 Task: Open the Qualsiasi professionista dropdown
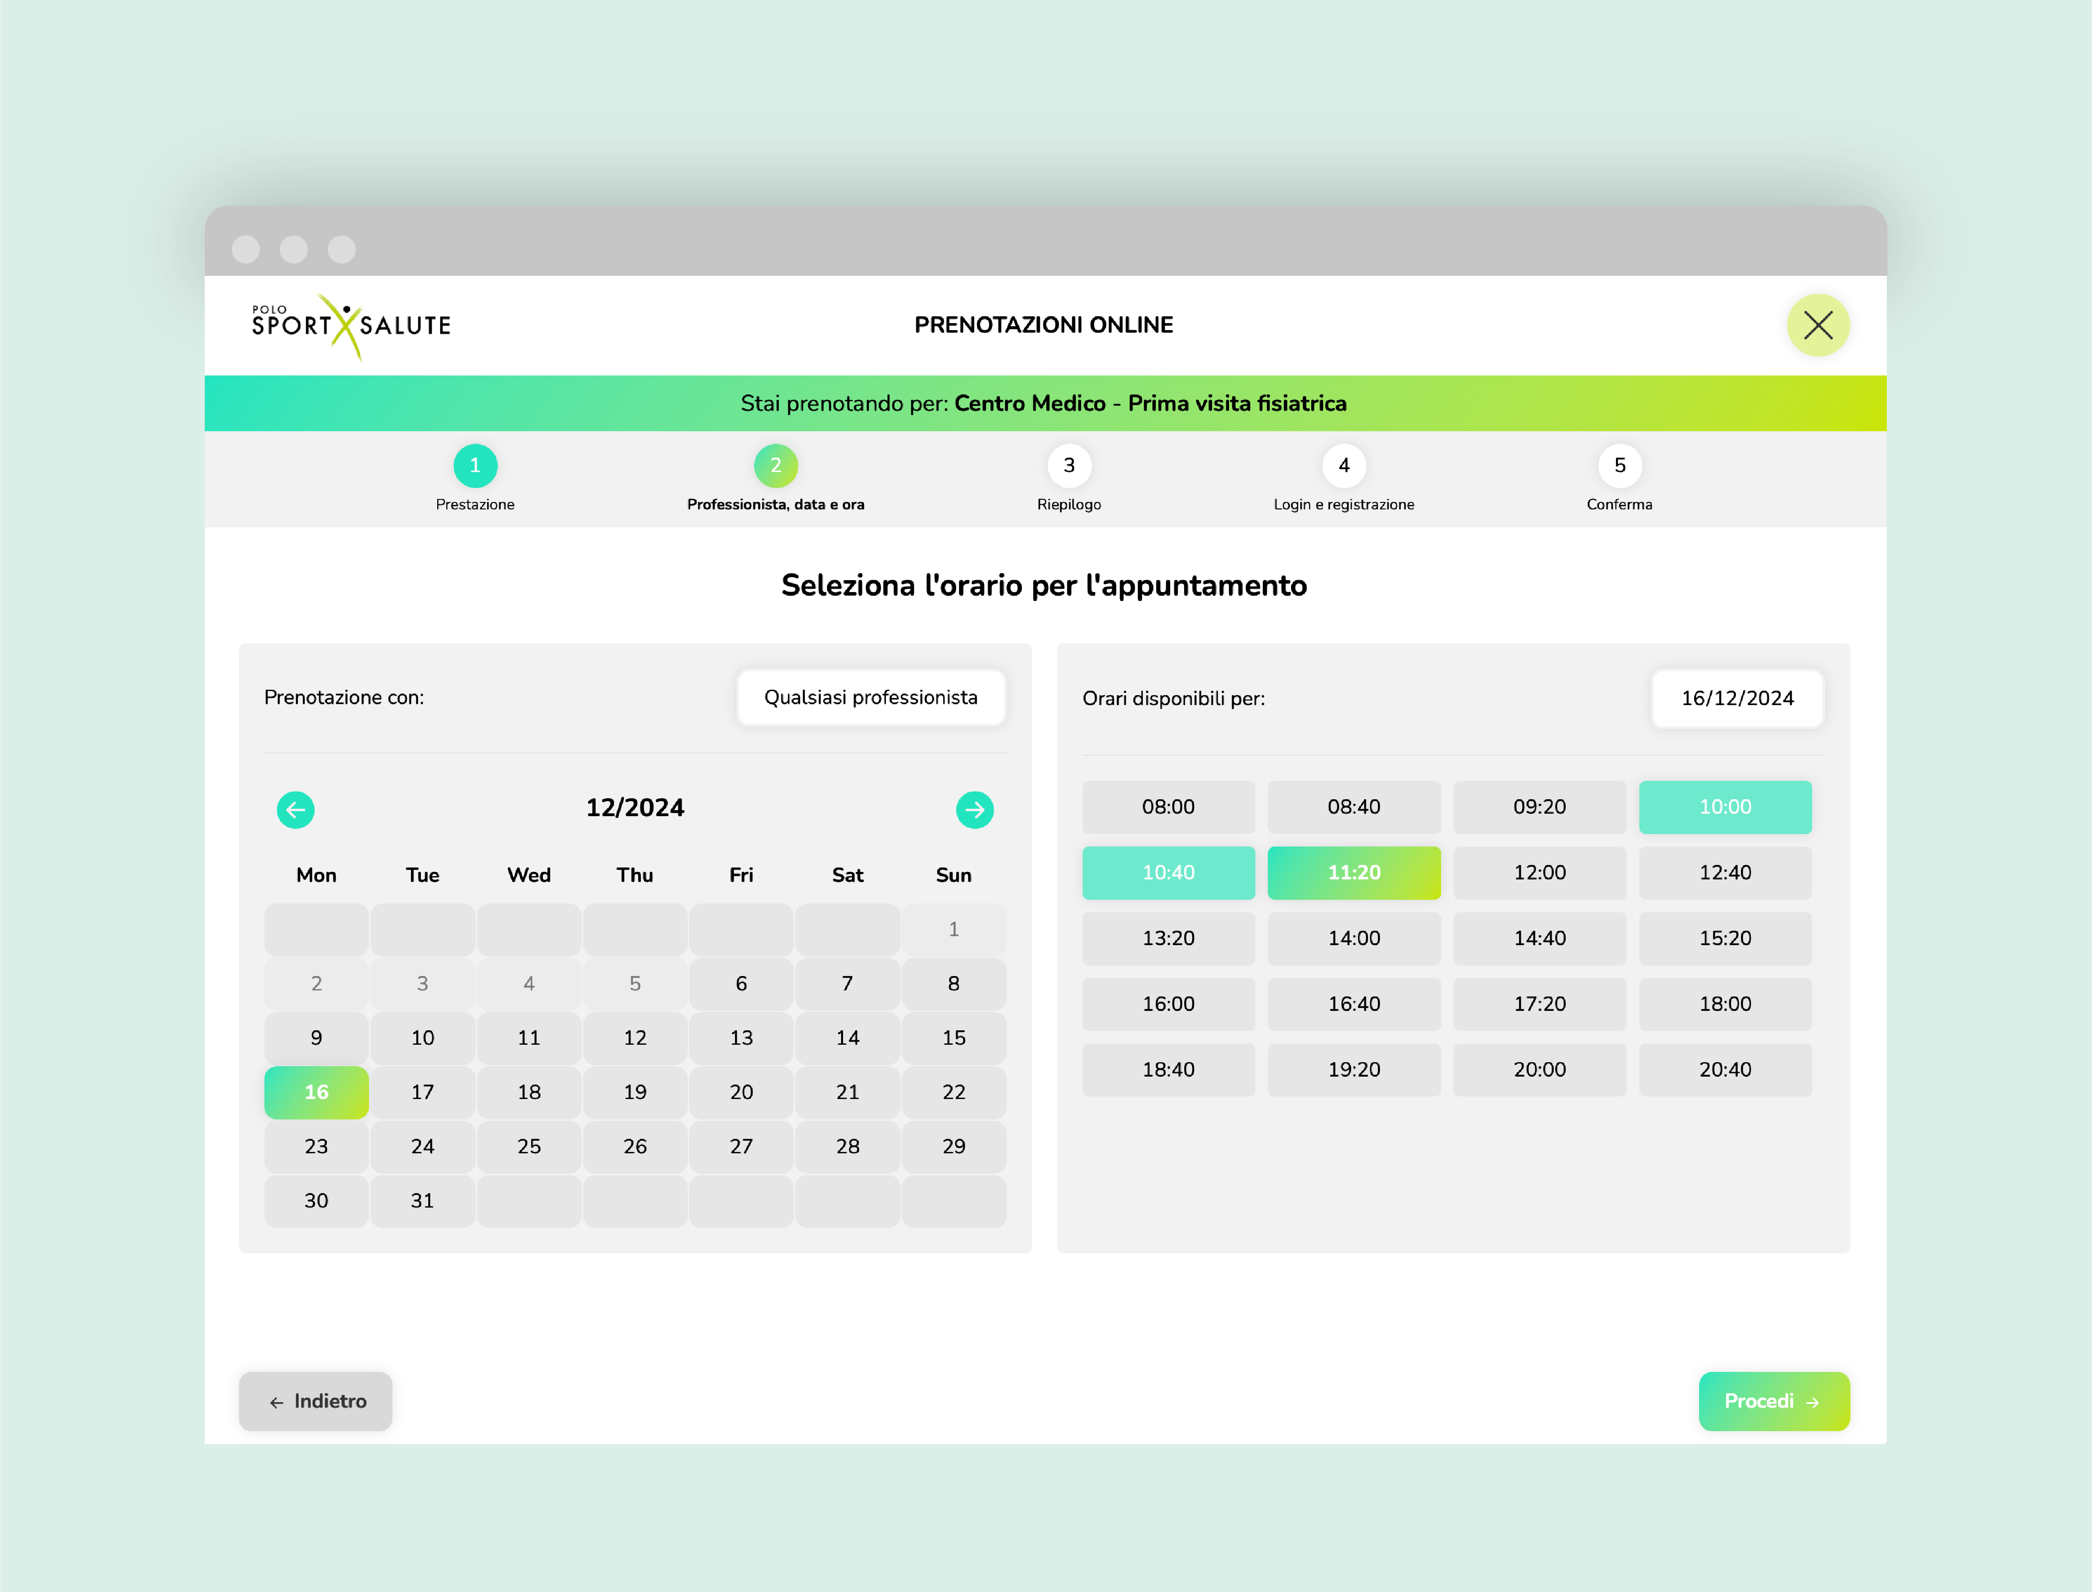(x=871, y=698)
